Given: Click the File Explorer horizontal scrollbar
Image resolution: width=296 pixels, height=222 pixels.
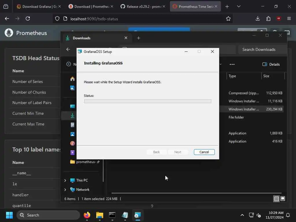Looking at the screenshot, I should coord(196,193).
